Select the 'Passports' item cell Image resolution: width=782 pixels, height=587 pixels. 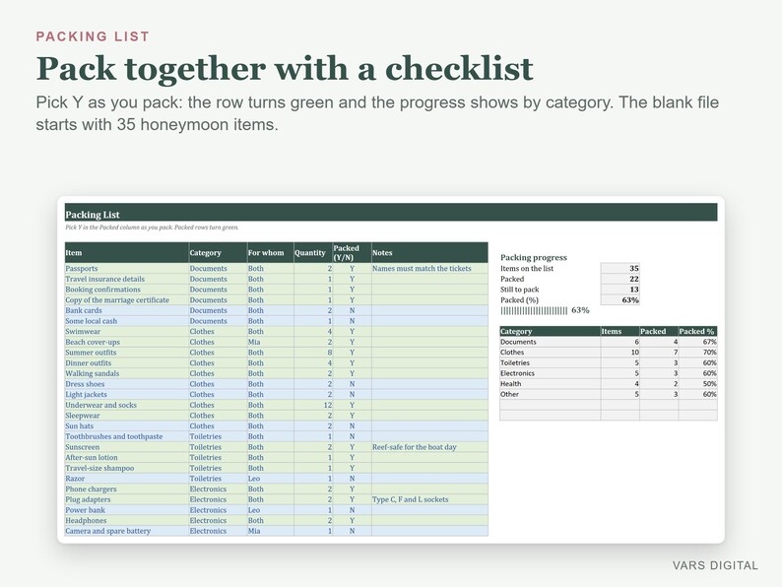pyautogui.click(x=127, y=268)
